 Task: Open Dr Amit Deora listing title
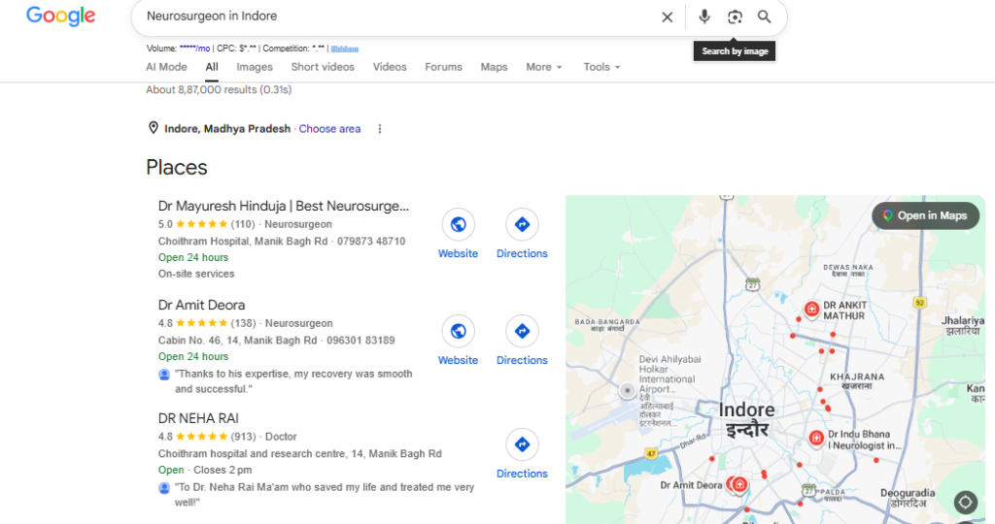pos(202,305)
